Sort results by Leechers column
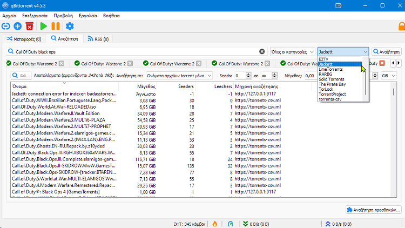 tap(214, 86)
